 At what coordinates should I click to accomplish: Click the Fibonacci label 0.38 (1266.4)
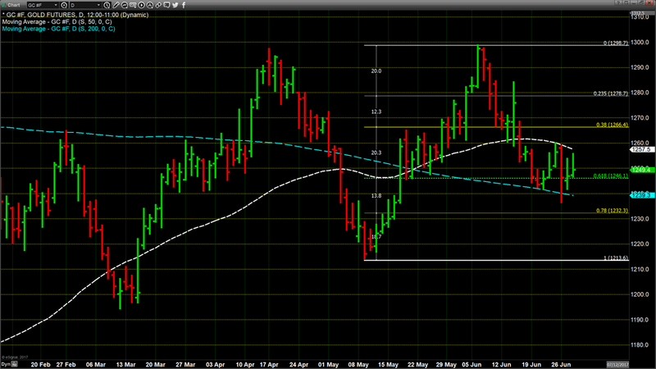(612, 125)
